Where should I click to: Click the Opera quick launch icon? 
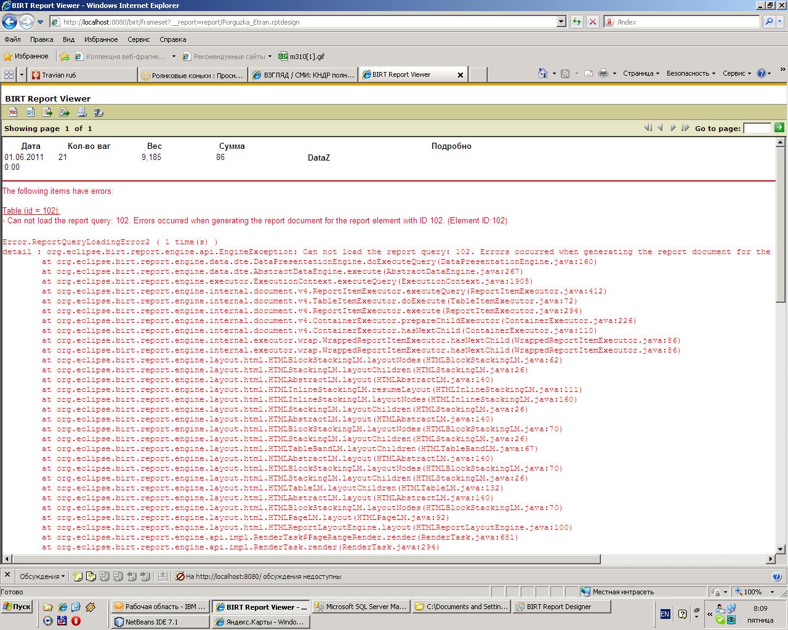(76, 621)
